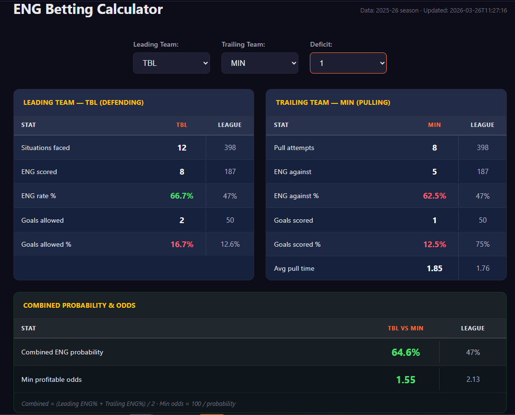This screenshot has width=515, height=415.
Task: Click the "ENG Betting Calculator" page title
Action: (88, 9)
